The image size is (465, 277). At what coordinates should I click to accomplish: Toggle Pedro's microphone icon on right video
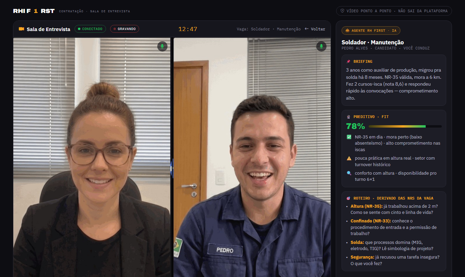point(321,46)
